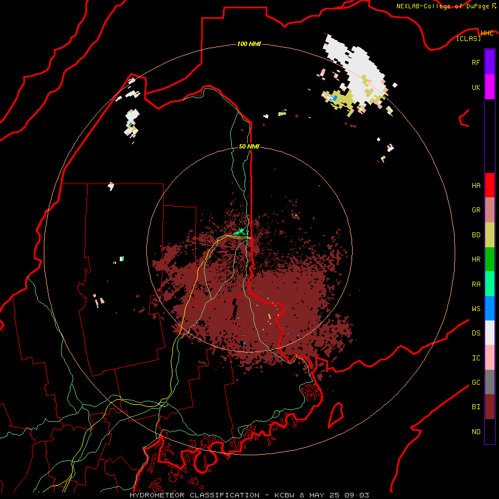Click the DS legend label
Viewport: 499px width, 499px height.
pos(476,333)
